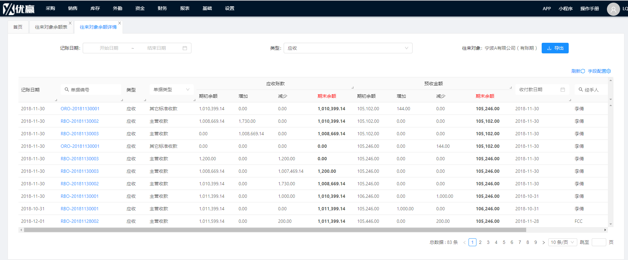Click the 收付款日期 filter field

pyautogui.click(x=542, y=90)
